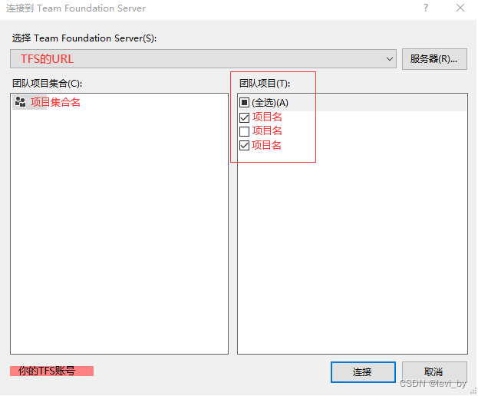Click the team project collection icon
Viewport: 478px width, 396px height.
click(x=21, y=102)
